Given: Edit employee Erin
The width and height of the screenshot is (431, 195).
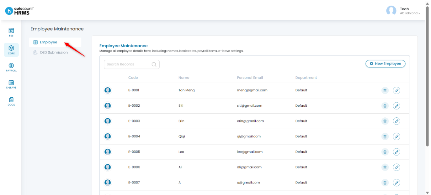Looking at the screenshot, I should pyautogui.click(x=396, y=121).
